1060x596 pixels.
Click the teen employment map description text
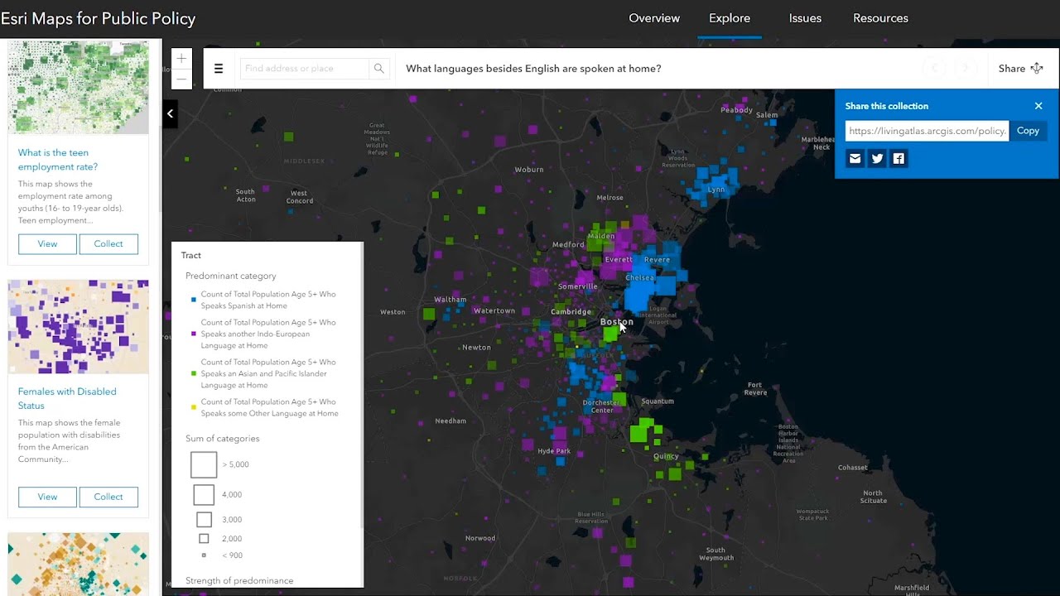(x=71, y=203)
